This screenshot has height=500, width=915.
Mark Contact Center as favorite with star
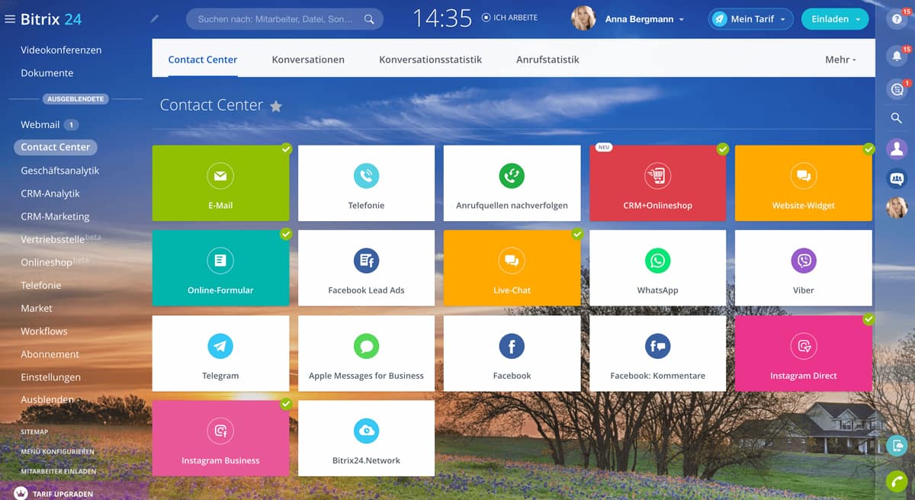click(276, 106)
